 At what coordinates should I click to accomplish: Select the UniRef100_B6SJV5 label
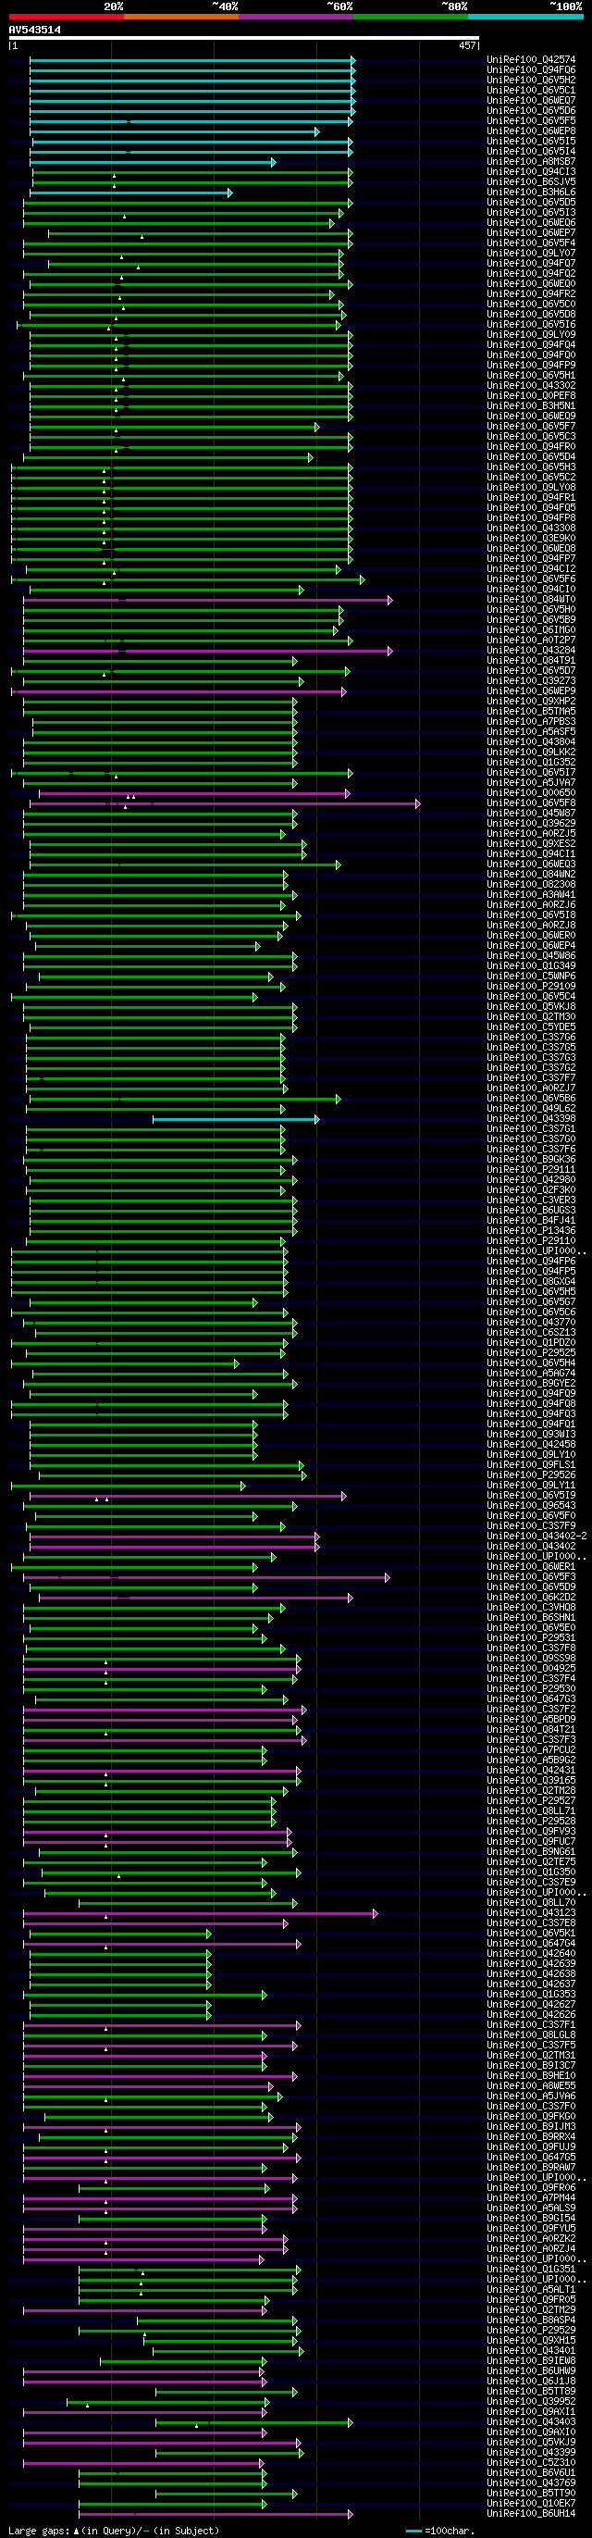pos(531,182)
